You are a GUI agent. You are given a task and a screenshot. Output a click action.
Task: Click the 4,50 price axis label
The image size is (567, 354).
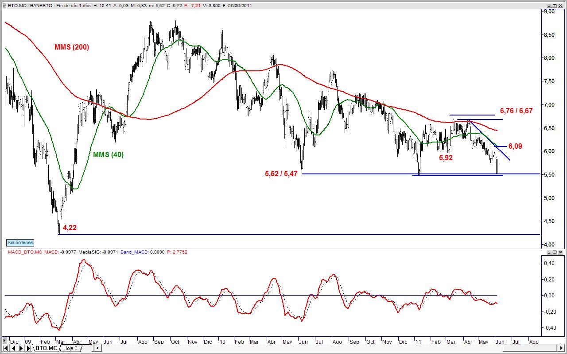click(549, 221)
